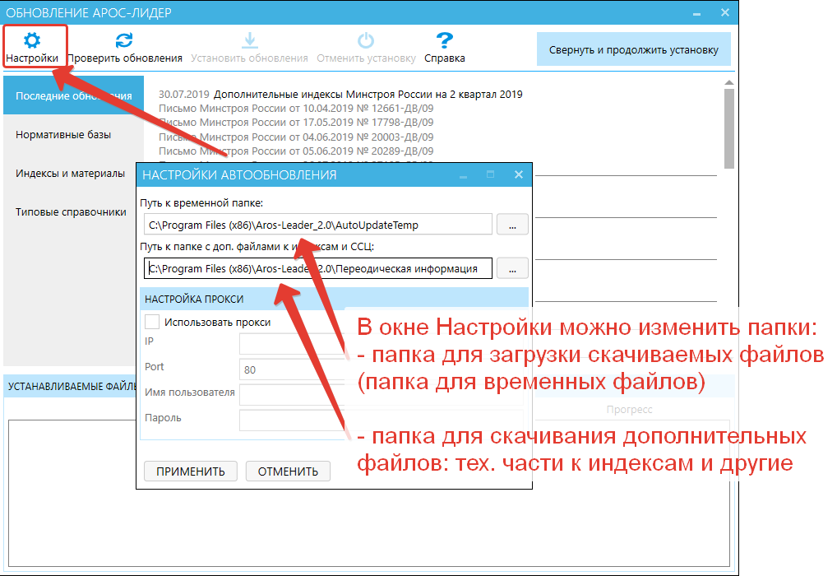837x576 pixels.
Task: Open Индексы и материалы tab
Action: click(70, 173)
